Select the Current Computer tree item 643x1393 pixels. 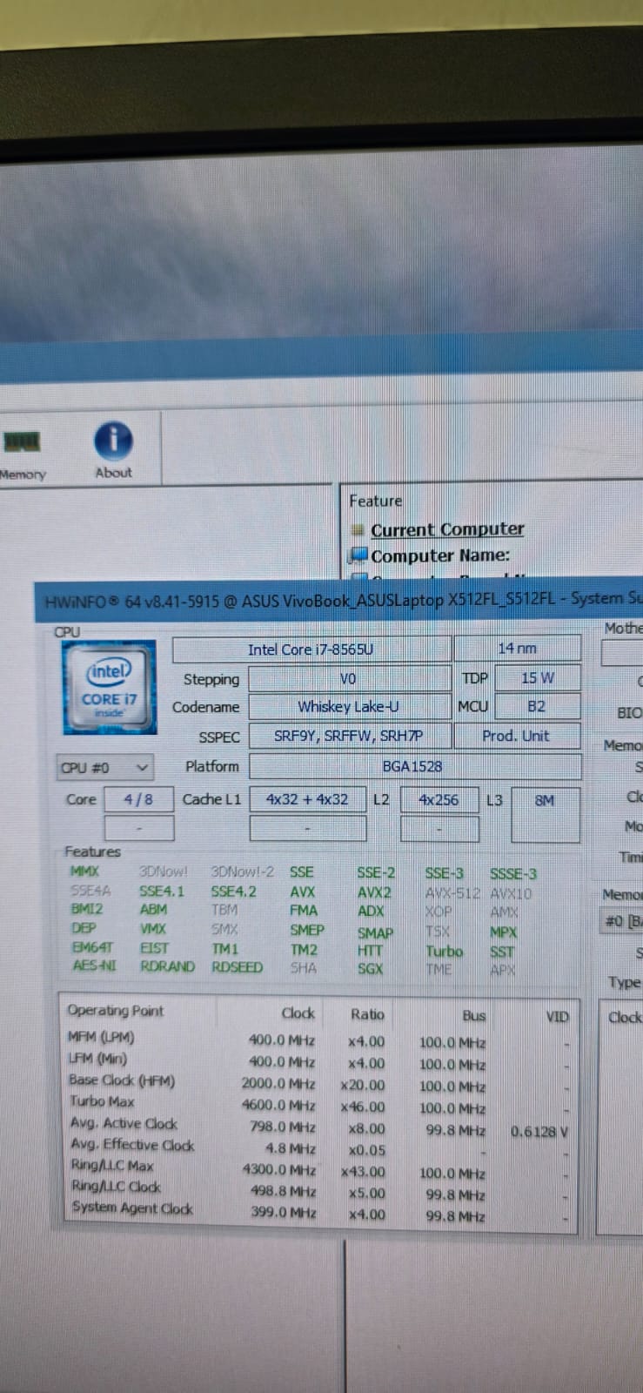(447, 529)
